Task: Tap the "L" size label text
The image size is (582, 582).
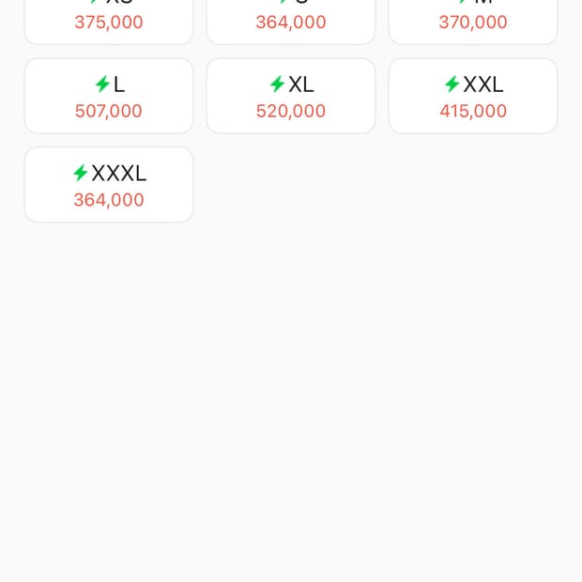Action: point(119,84)
